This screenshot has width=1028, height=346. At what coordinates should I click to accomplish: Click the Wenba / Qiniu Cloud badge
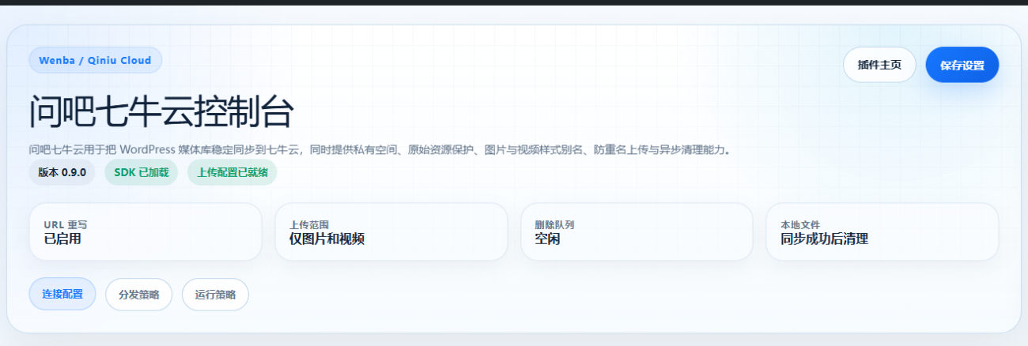coord(95,60)
